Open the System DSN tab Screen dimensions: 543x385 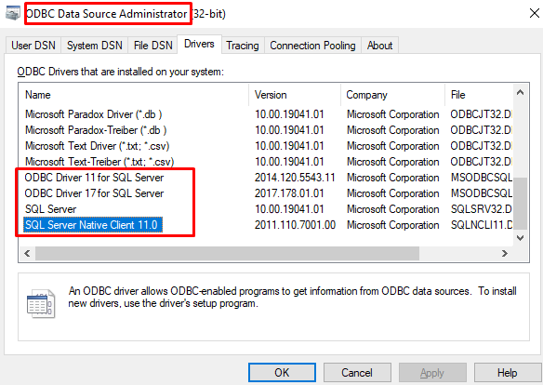pyautogui.click(x=95, y=46)
